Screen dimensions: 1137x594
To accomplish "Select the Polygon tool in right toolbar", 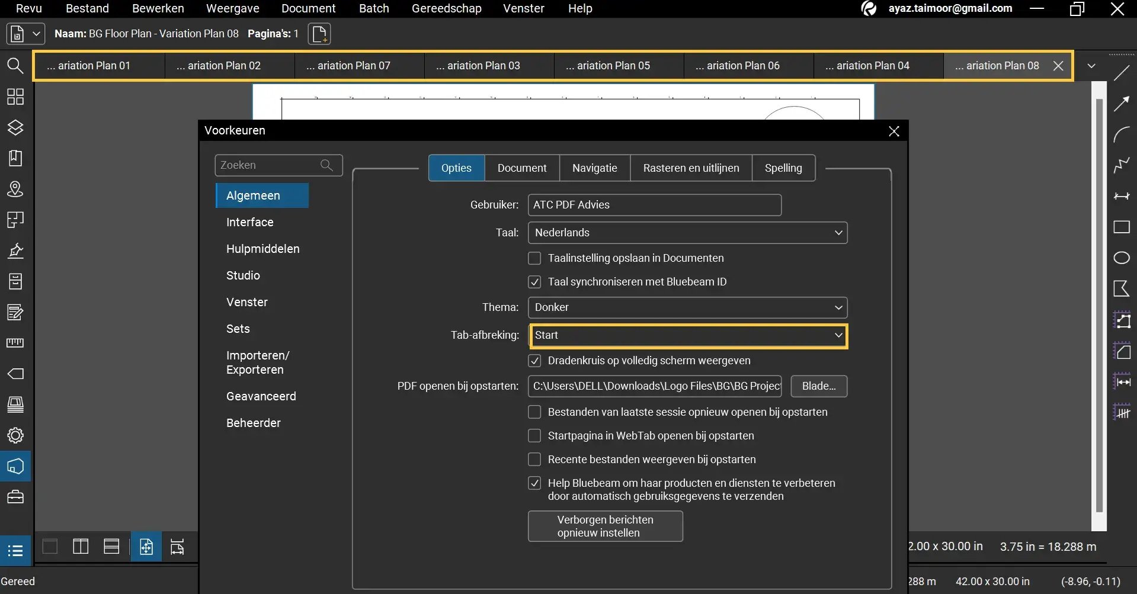I will [1122, 288].
